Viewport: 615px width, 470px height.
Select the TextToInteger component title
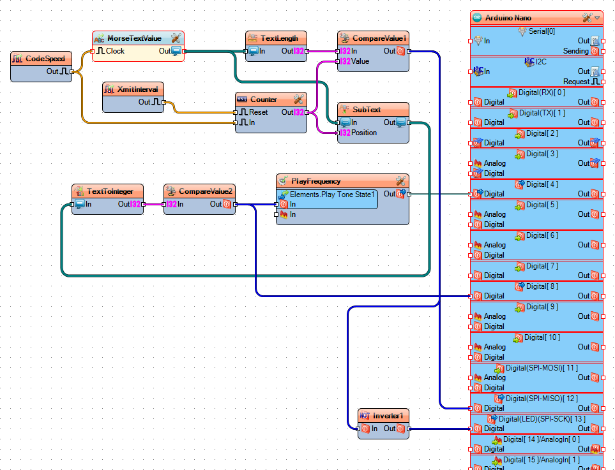pos(110,191)
